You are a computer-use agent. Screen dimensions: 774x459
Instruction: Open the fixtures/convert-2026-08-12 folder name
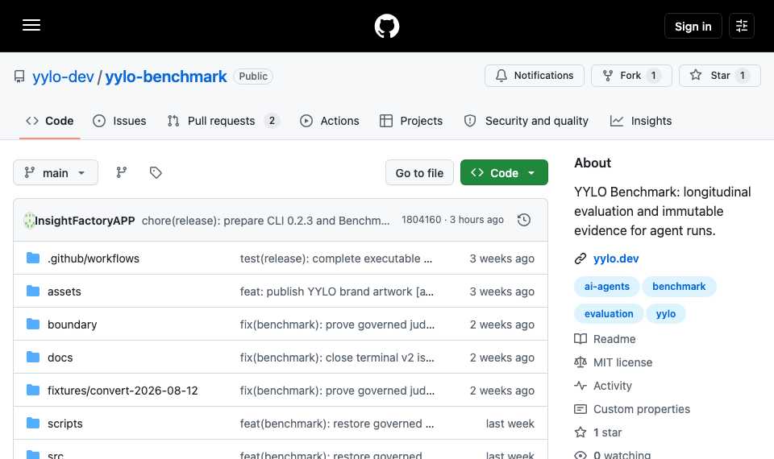[x=123, y=391]
